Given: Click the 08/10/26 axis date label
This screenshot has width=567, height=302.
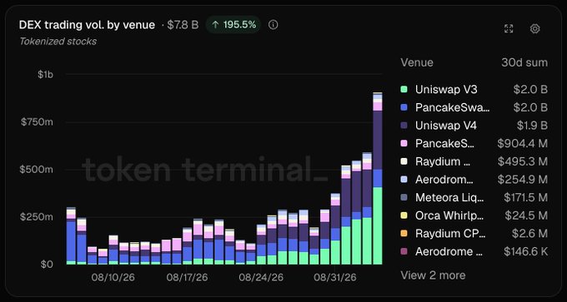Looking at the screenshot, I should pos(113,278).
